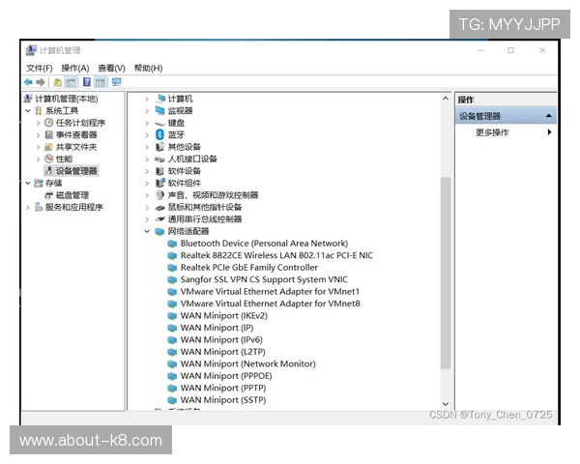
Task: Expand the 服务和应用程序 node
Action: click(28, 207)
